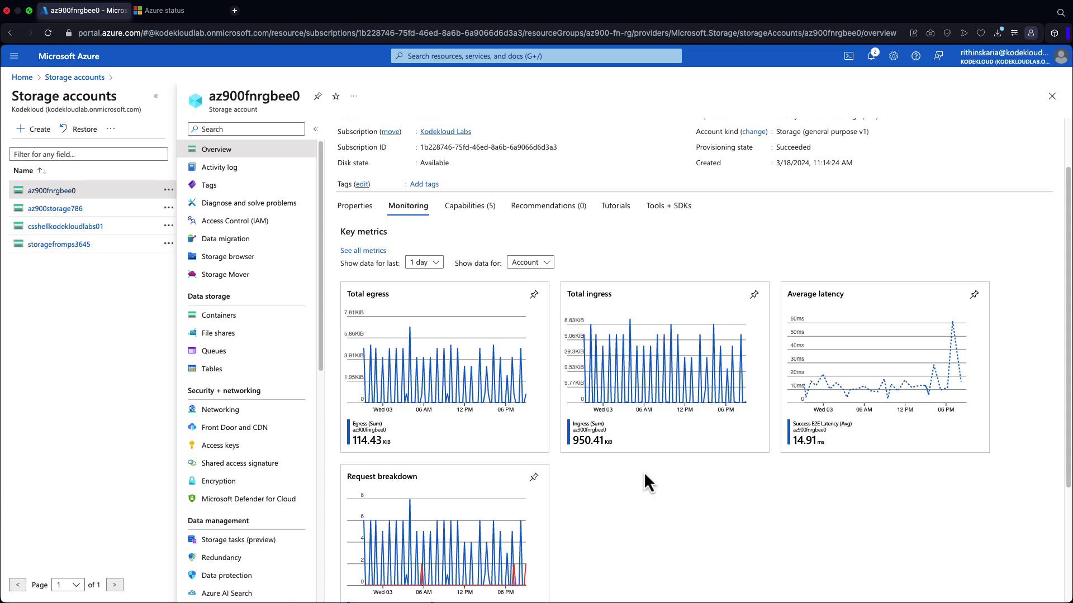This screenshot has width=1073, height=603.
Task: Open the page number dropdown
Action: pos(68,585)
